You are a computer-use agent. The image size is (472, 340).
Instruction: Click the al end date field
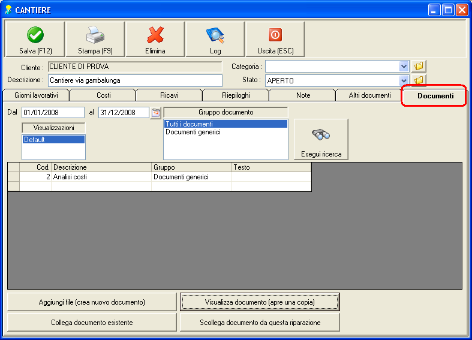pos(124,113)
